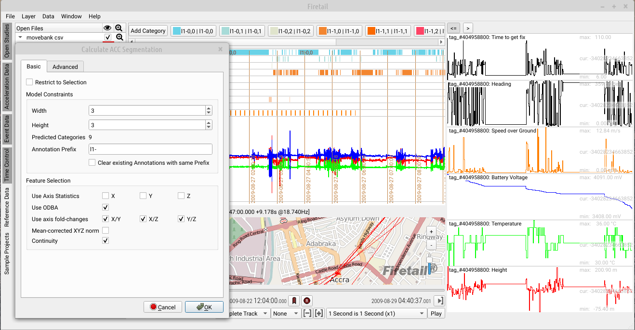635x330 pixels.
Task: Enable Mean-corrected XYZ norm checkbox
Action: [106, 230]
